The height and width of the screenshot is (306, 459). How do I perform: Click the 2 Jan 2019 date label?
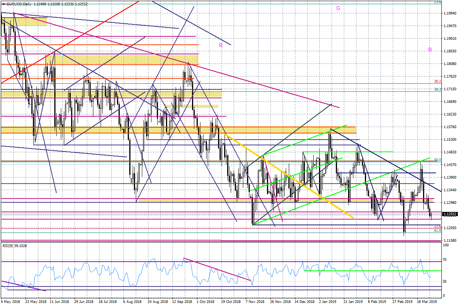coord(328,301)
